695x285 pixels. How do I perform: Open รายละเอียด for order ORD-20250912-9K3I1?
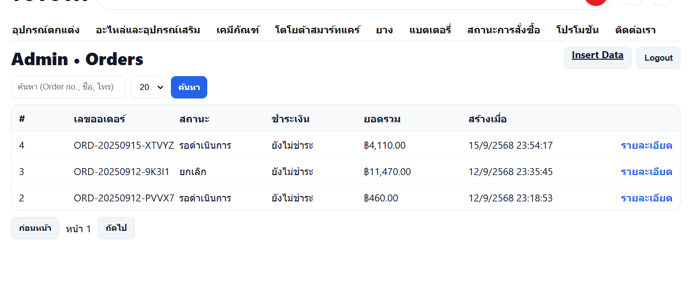click(x=646, y=172)
